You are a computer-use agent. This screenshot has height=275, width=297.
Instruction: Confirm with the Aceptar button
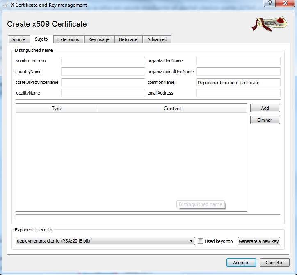[241, 263]
